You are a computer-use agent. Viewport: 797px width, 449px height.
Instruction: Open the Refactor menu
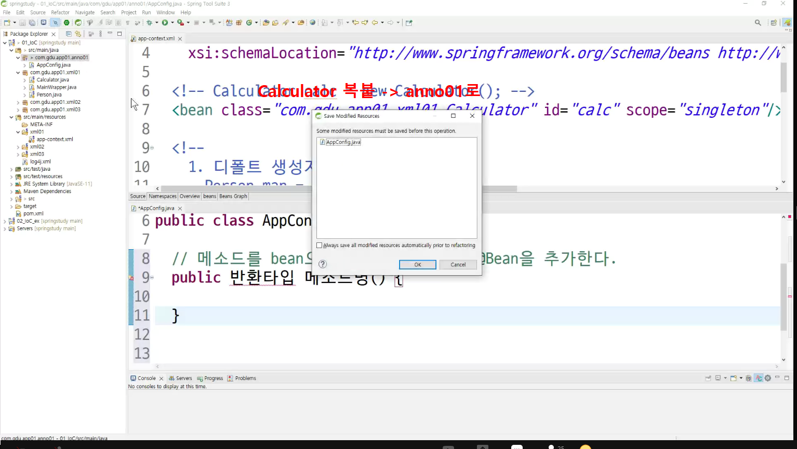tap(60, 12)
